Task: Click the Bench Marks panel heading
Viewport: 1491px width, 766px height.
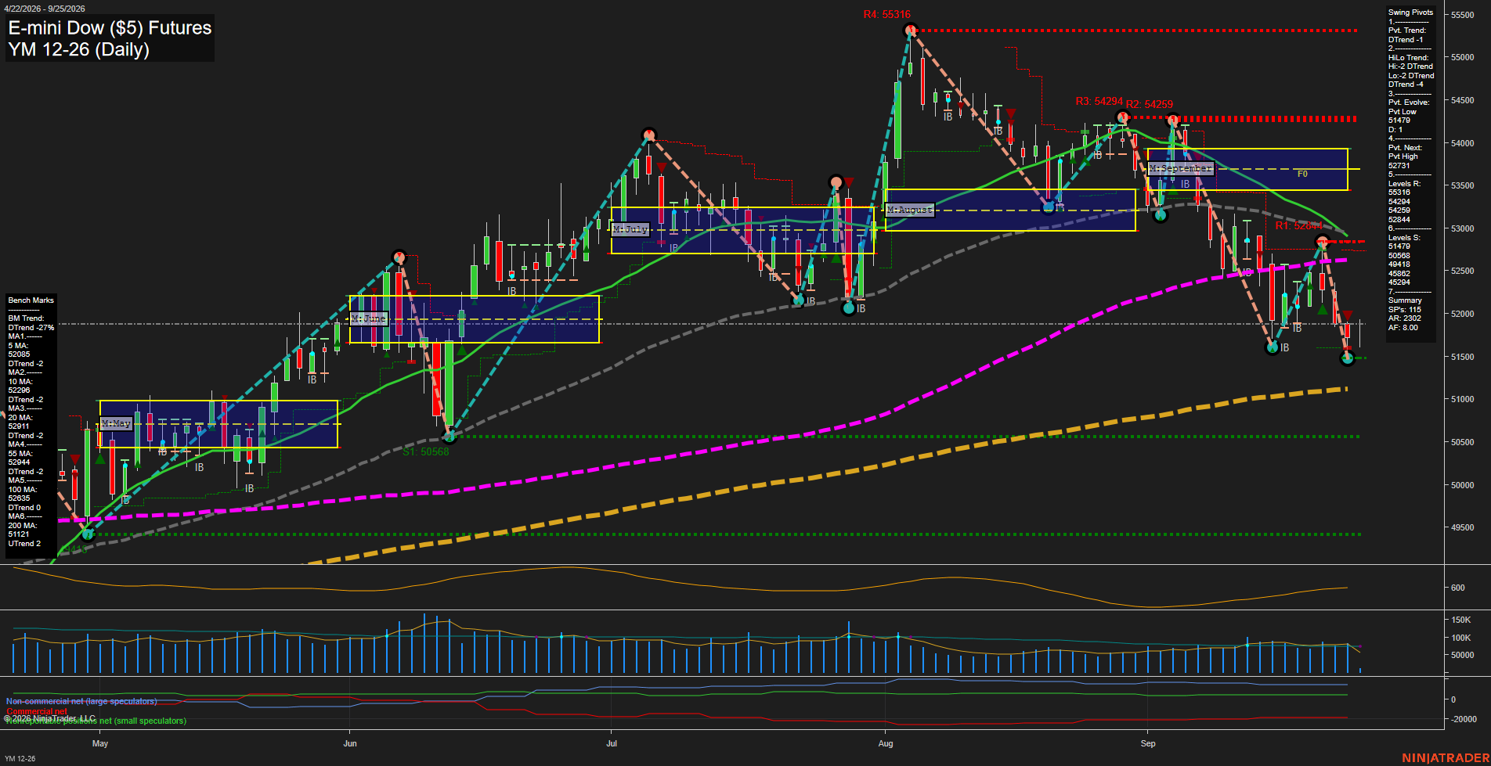Action: point(31,300)
